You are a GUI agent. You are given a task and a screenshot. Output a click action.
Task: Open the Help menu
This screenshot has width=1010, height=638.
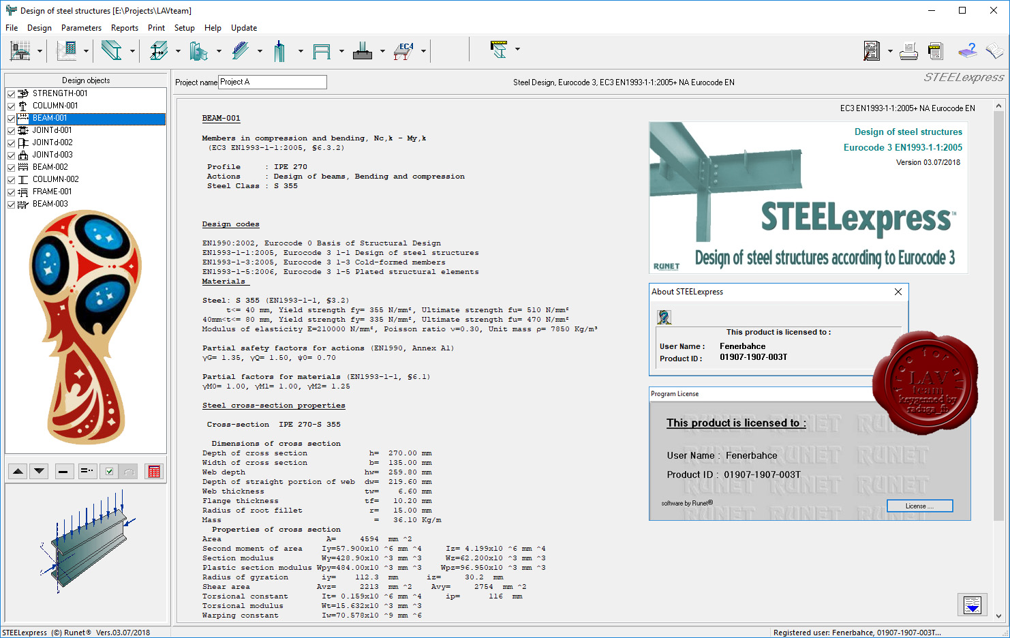(213, 28)
